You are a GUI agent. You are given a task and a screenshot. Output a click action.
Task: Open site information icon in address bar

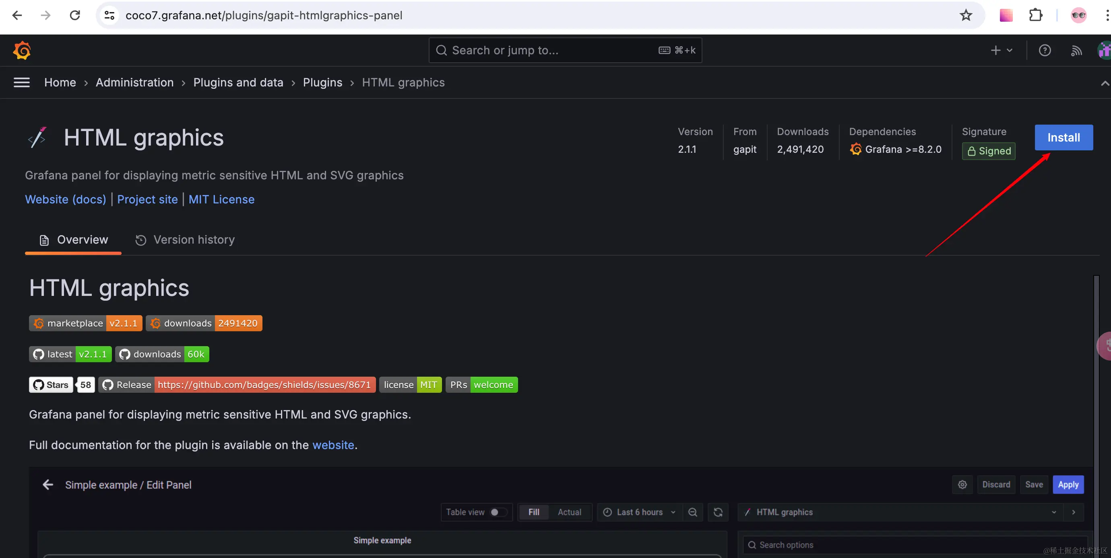pyautogui.click(x=109, y=16)
